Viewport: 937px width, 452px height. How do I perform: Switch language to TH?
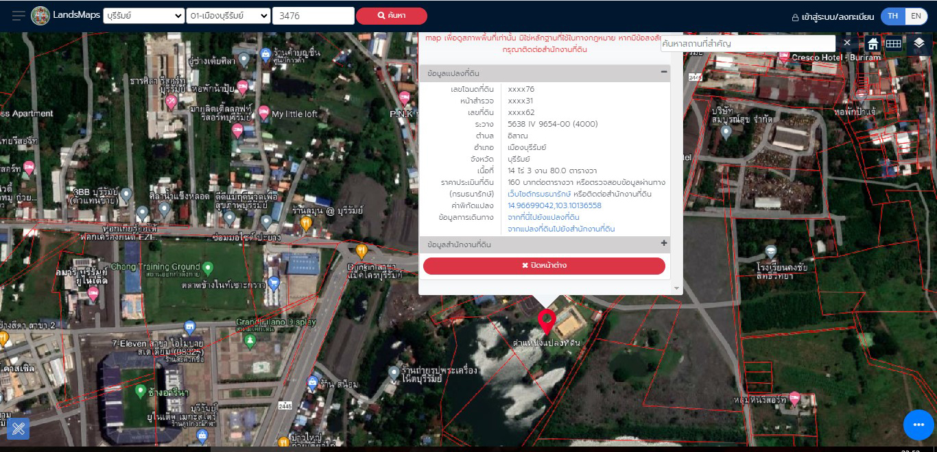[x=892, y=16]
